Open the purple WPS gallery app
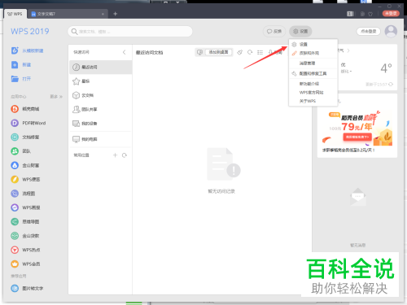 click(x=25, y=207)
